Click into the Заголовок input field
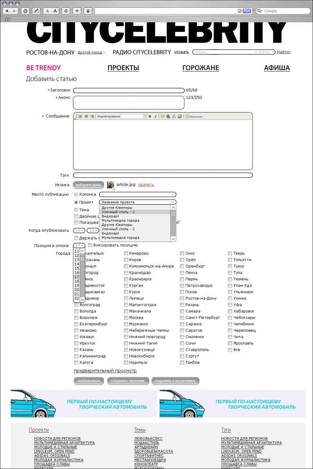This screenshot has height=469, width=313. pyautogui.click(x=129, y=90)
